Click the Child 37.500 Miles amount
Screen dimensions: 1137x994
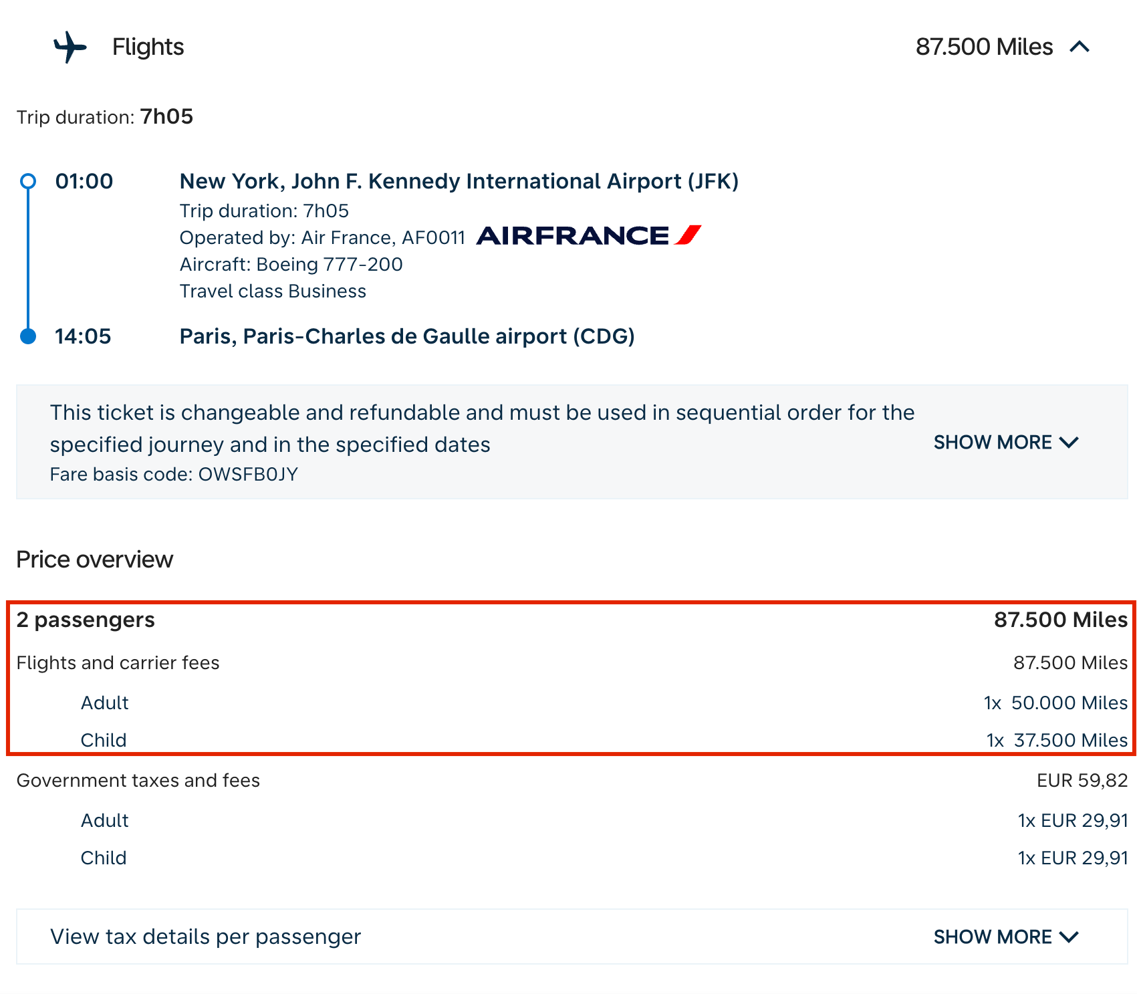1069,740
